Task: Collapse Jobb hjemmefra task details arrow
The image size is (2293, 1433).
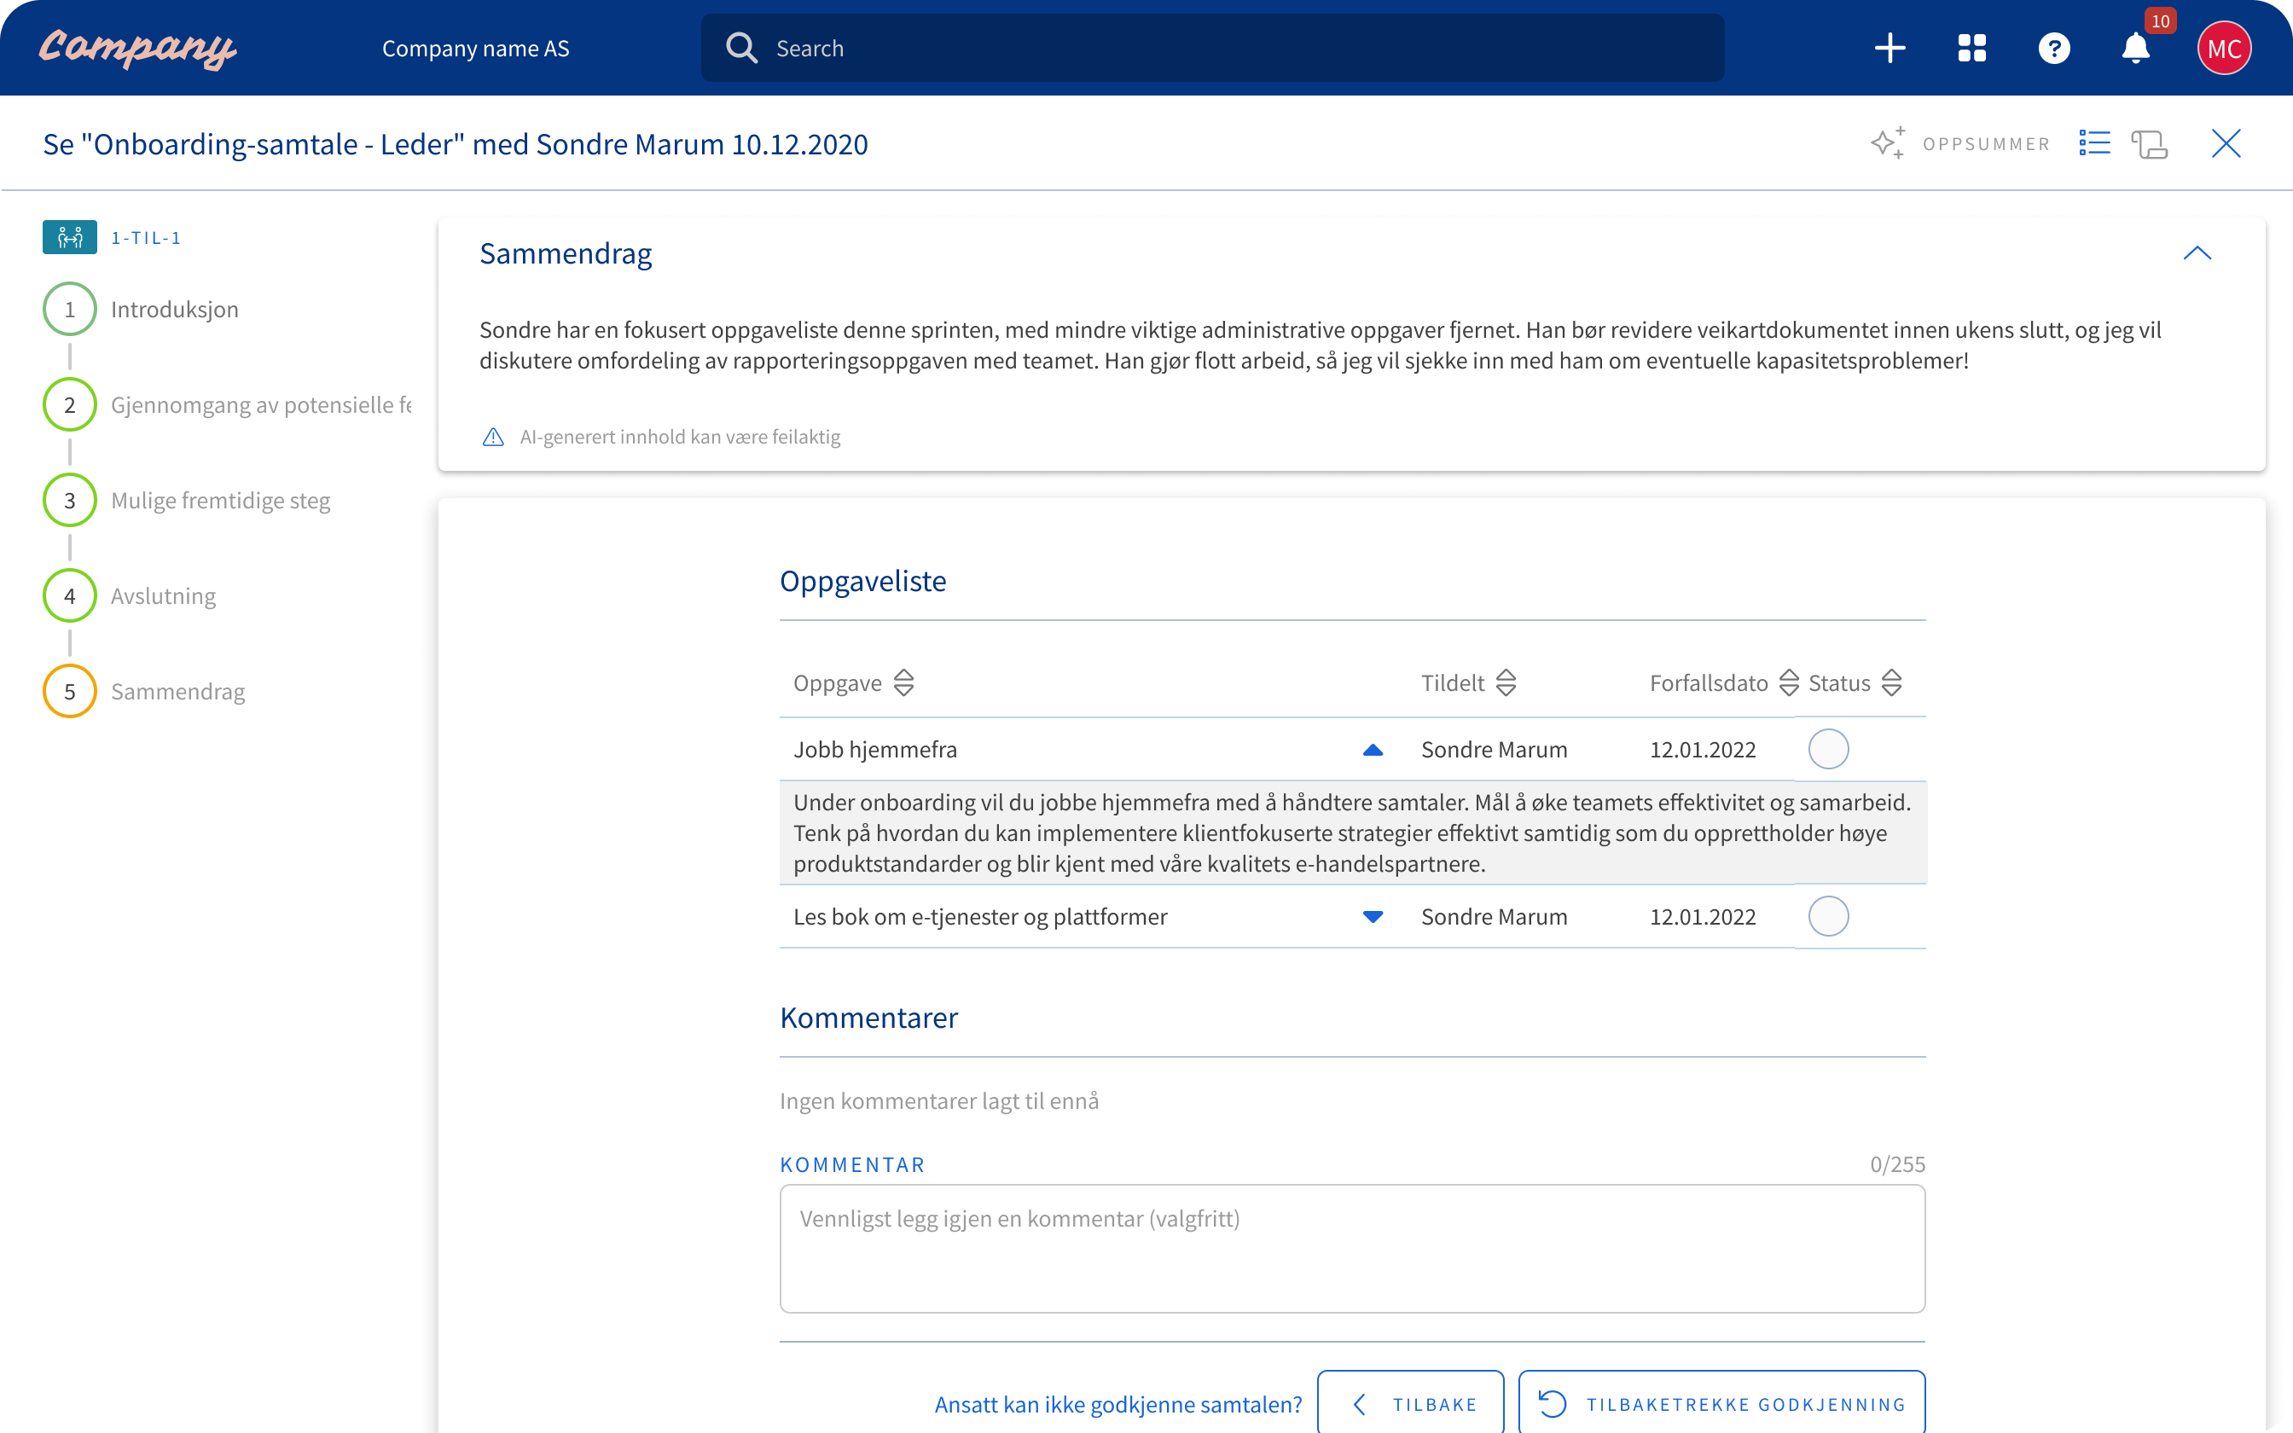Action: click(1373, 750)
